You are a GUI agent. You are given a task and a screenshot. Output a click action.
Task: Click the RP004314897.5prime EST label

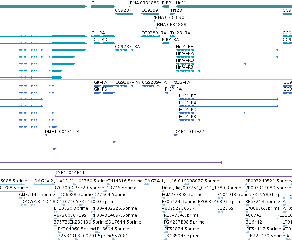click(114, 215)
